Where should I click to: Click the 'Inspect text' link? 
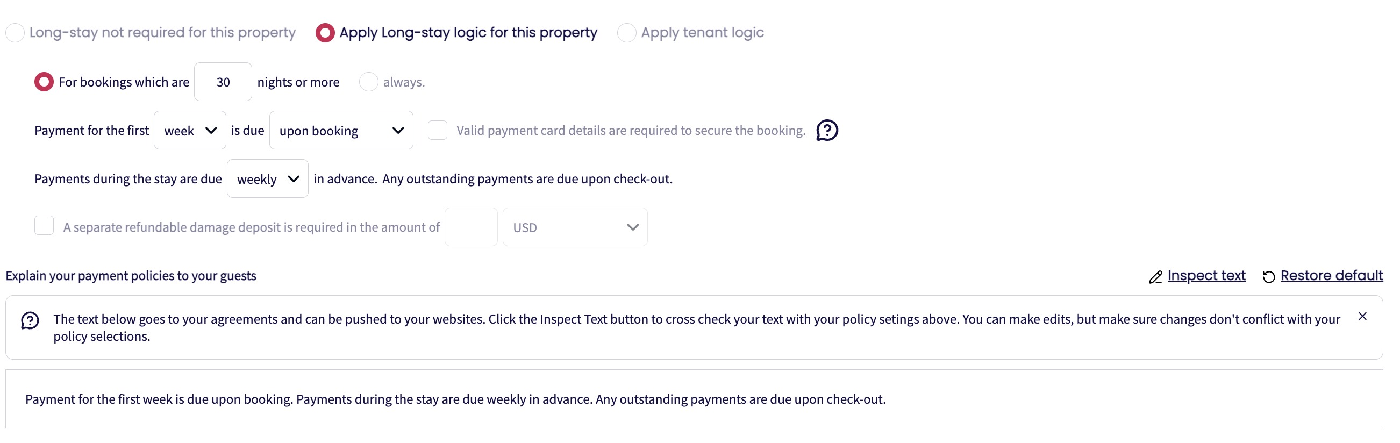tap(1206, 276)
